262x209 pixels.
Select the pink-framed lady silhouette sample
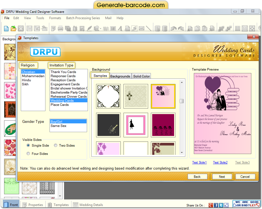[136, 125]
